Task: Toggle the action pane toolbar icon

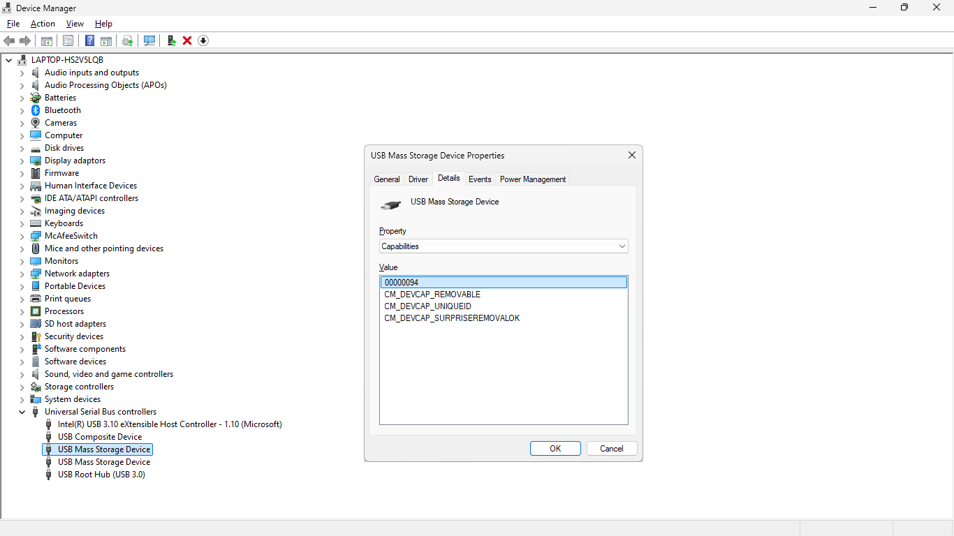Action: pos(106,40)
